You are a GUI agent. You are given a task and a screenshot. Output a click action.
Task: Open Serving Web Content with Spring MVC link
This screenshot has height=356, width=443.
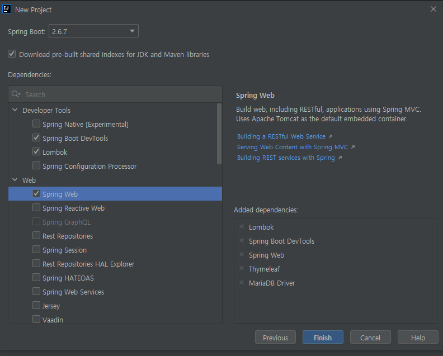click(x=293, y=147)
